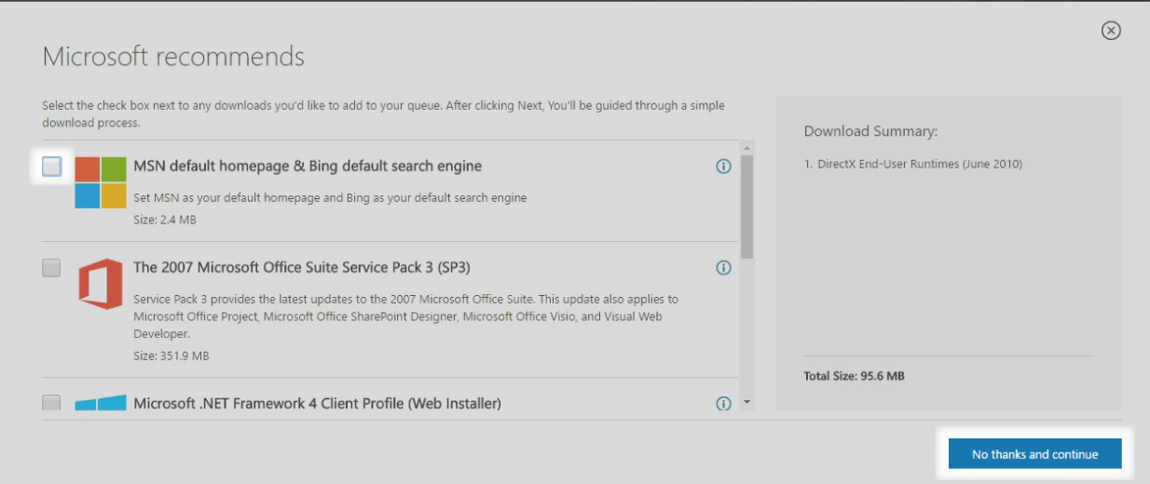
Task: Close the Microsoft recommends dialog
Action: pos(1111,31)
